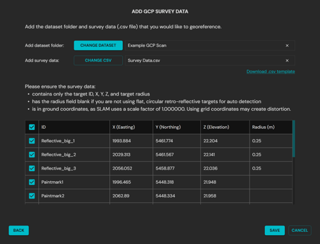Cancel adding GCP survey data
The height and width of the screenshot is (244, 320).
pos(300,231)
